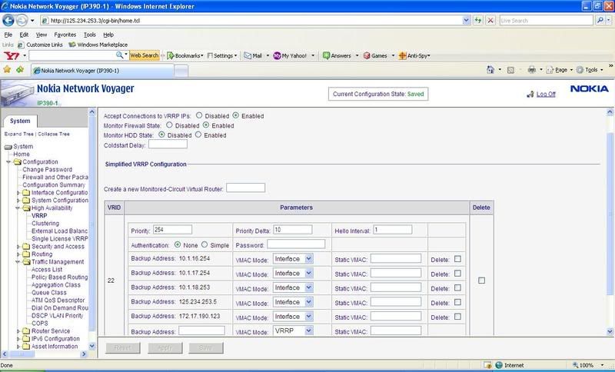Screen dimensions: 615x372
Task: Open the Favorites menu
Action: pyautogui.click(x=65, y=35)
